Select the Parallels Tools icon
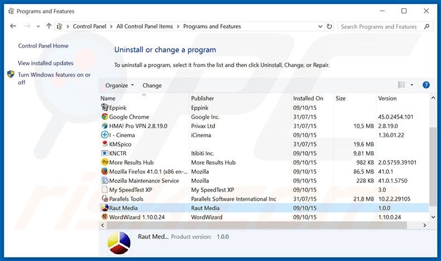Image resolution: width=441 pixels, height=261 pixels. (x=104, y=199)
